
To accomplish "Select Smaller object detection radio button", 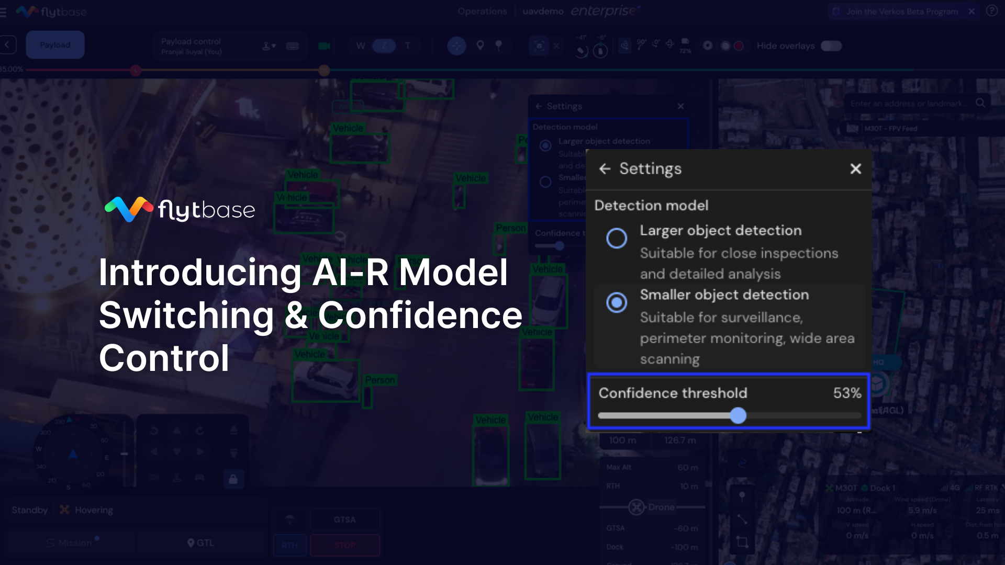I will coord(616,302).
